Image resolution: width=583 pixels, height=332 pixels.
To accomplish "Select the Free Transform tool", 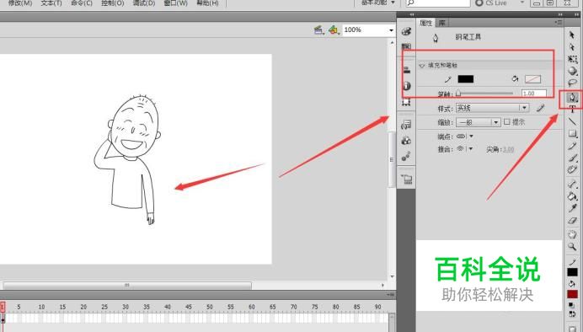I will [572, 59].
